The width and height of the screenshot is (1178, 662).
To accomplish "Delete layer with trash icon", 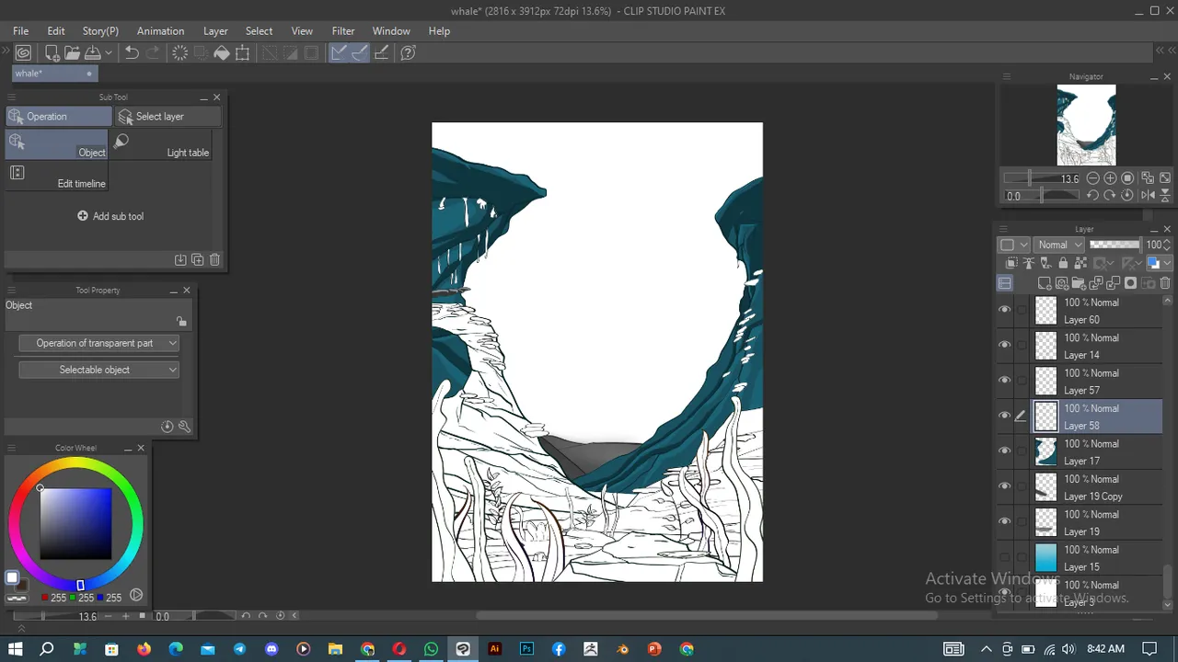I will pyautogui.click(x=1165, y=282).
